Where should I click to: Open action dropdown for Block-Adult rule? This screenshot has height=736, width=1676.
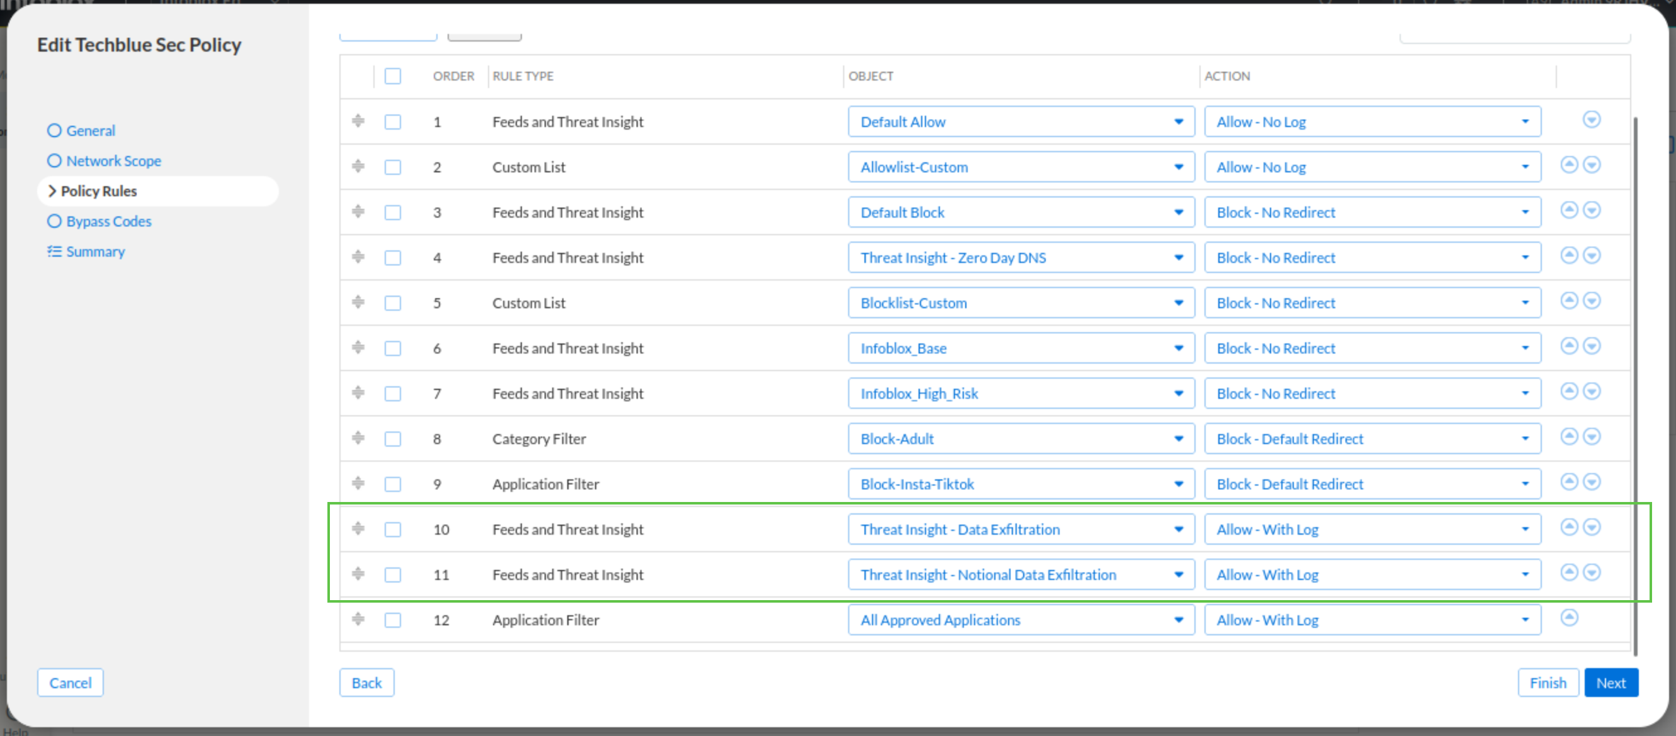coord(1371,439)
